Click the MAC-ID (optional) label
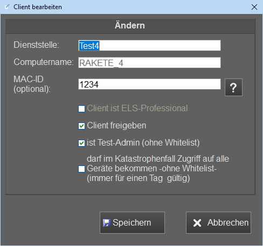263x246 pixels. (32, 84)
